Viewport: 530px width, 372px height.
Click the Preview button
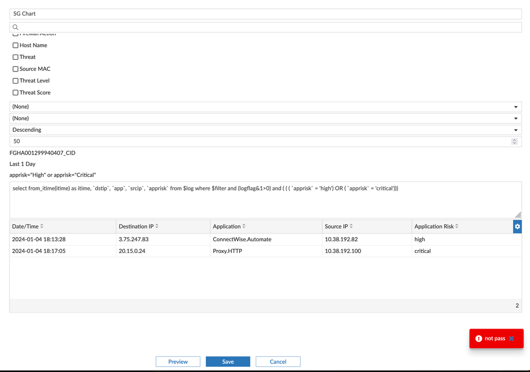click(x=178, y=361)
